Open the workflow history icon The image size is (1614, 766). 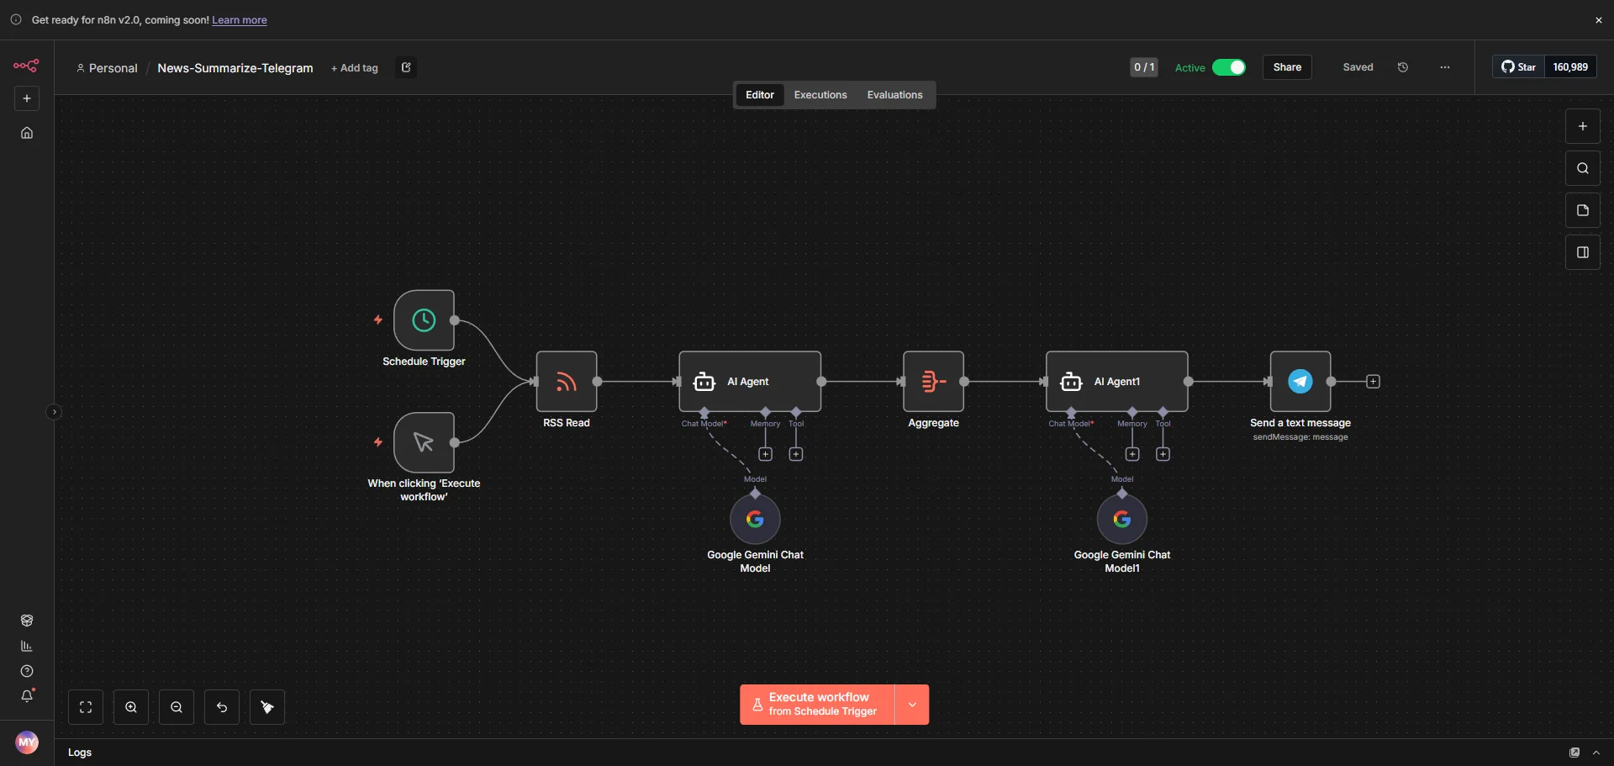point(1402,67)
